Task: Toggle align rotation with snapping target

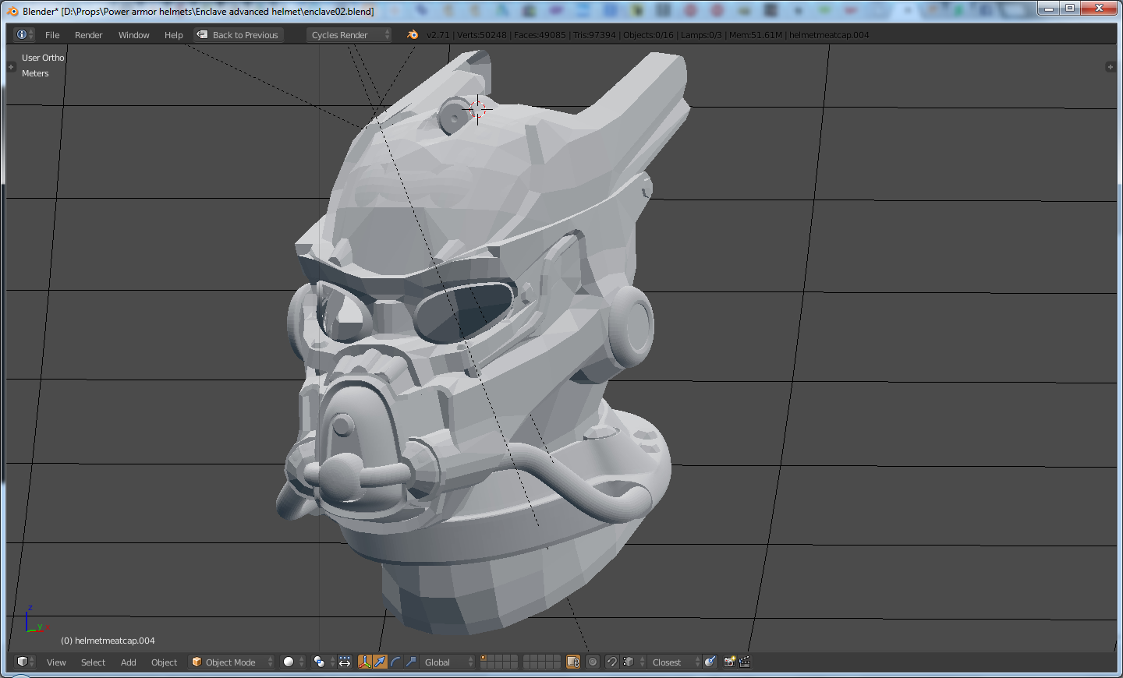Action: (x=710, y=662)
